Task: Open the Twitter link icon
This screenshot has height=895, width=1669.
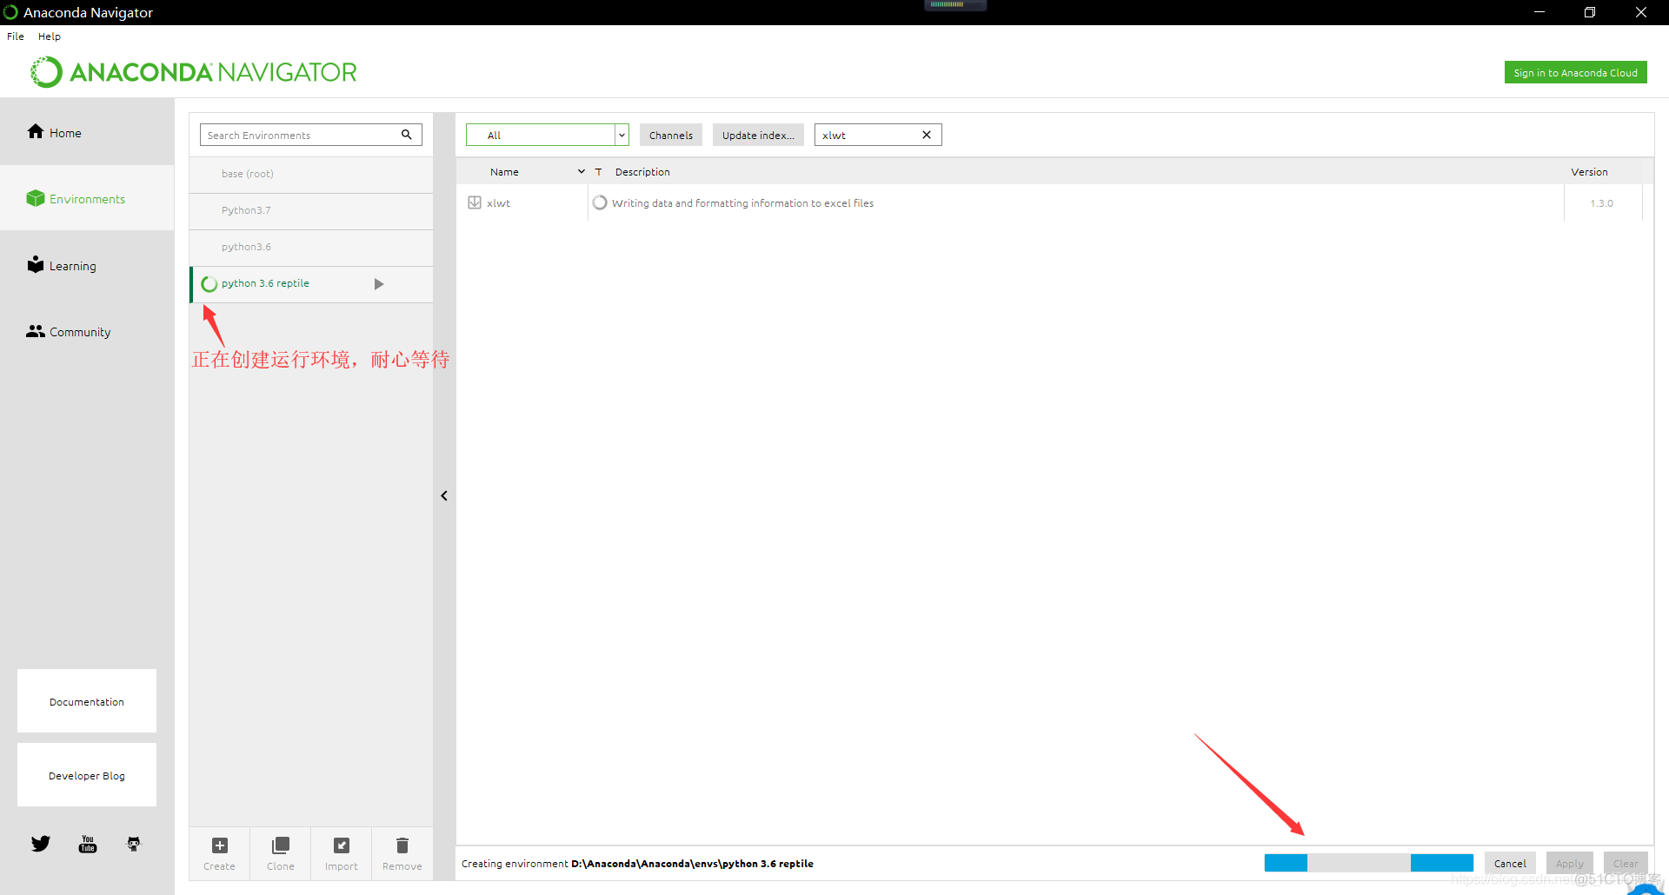Action: (x=41, y=844)
